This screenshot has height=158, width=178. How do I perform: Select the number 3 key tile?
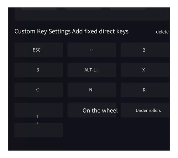[39, 70]
